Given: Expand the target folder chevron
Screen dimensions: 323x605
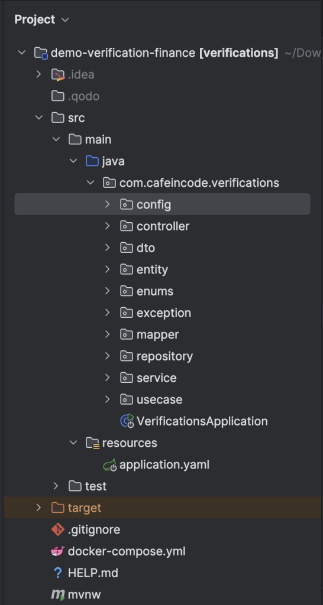Looking at the screenshot, I should tap(38, 508).
